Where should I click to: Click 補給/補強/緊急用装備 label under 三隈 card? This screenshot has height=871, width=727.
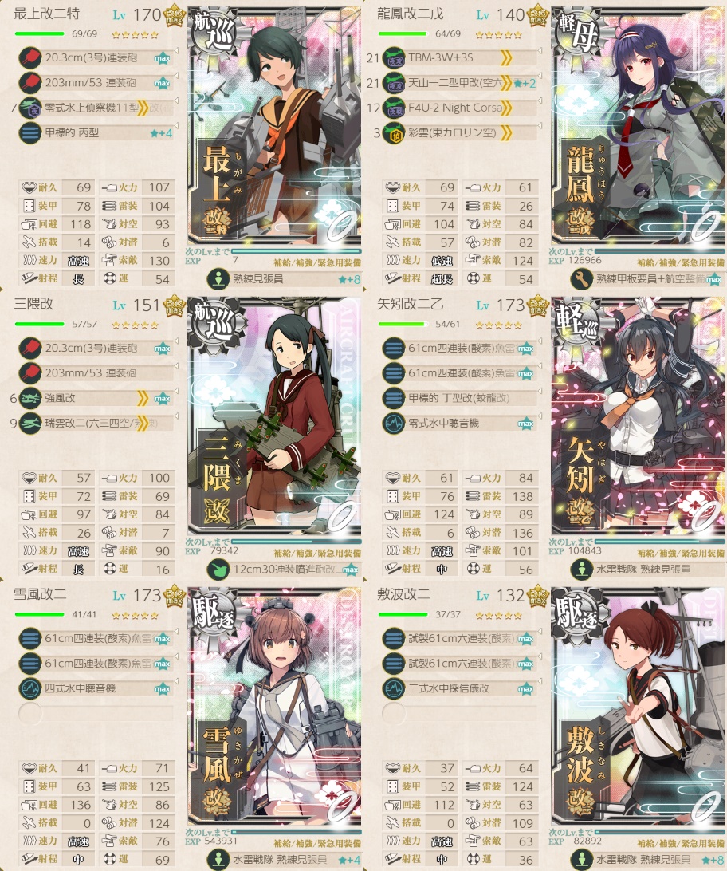tap(317, 554)
